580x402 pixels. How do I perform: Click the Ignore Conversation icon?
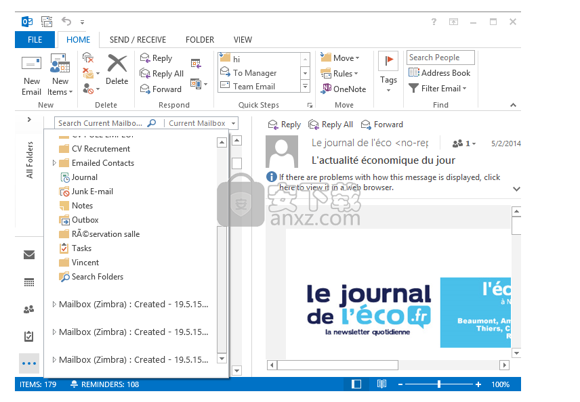pos(88,58)
